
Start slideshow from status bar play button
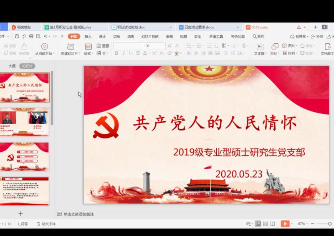[x=285, y=224]
